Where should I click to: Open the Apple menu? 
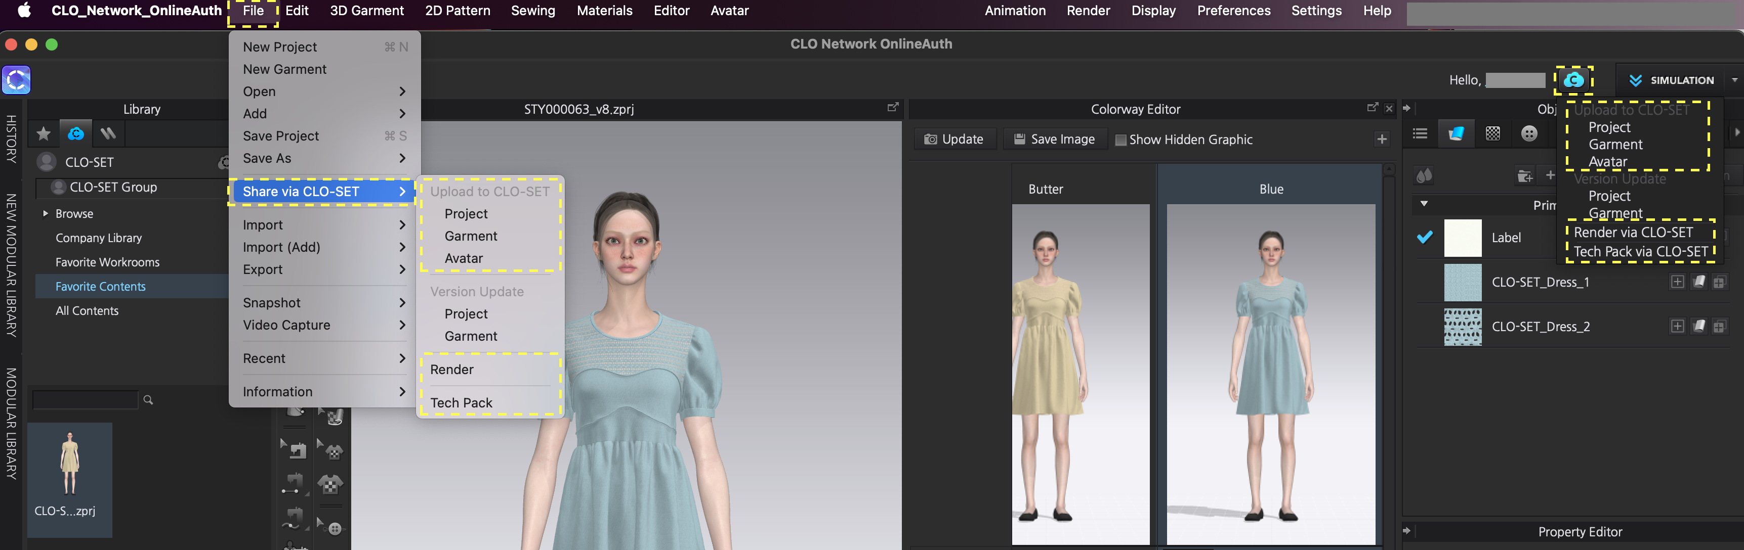click(24, 10)
